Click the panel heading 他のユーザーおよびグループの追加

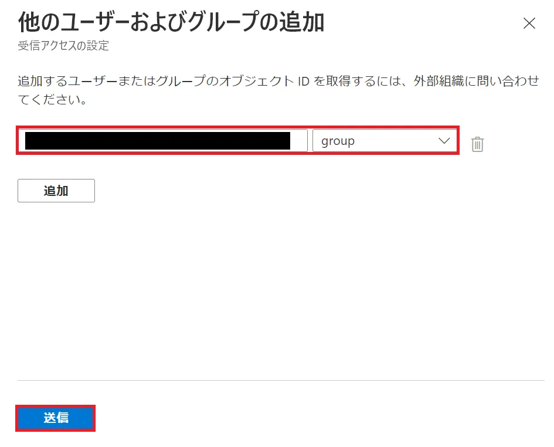(x=171, y=23)
